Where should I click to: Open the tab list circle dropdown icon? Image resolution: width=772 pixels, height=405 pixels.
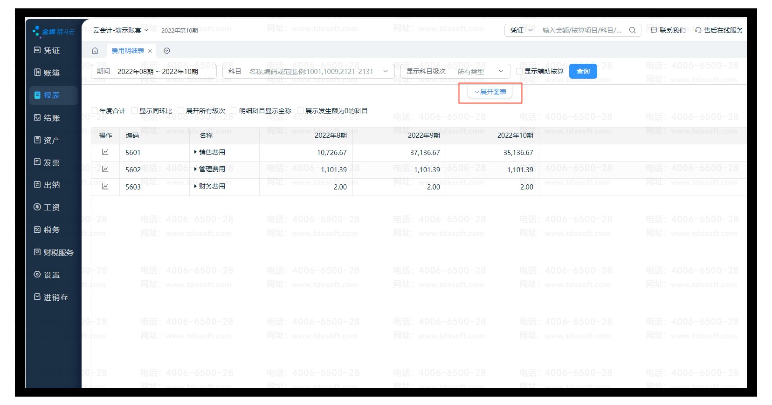pyautogui.click(x=167, y=51)
